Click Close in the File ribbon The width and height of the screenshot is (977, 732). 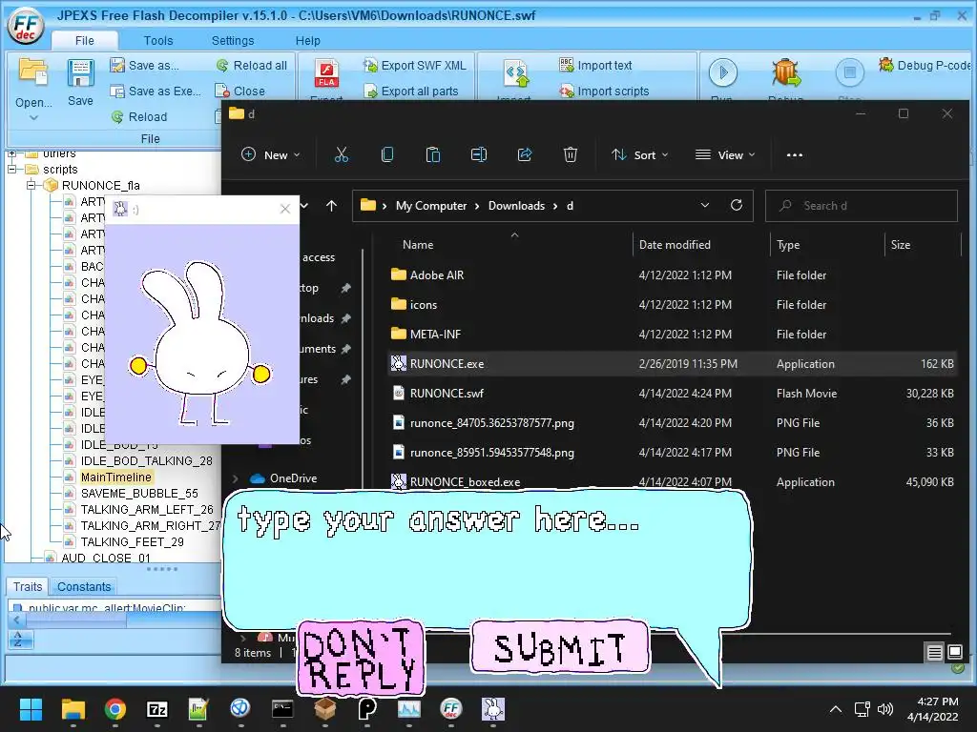[x=239, y=91]
